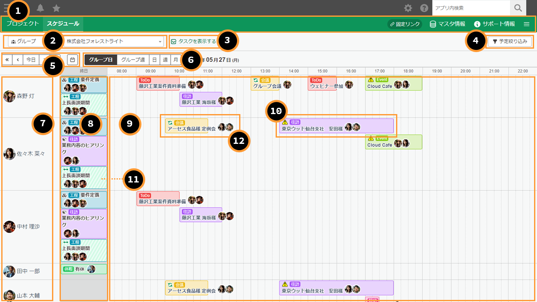
Task: Go to previous day with ‹ button
Action: (x=18, y=60)
